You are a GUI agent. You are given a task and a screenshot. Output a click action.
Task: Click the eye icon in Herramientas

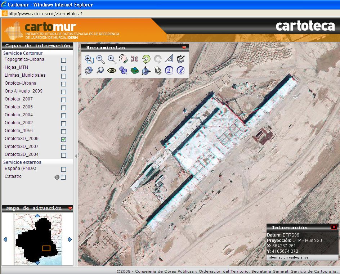(112, 71)
